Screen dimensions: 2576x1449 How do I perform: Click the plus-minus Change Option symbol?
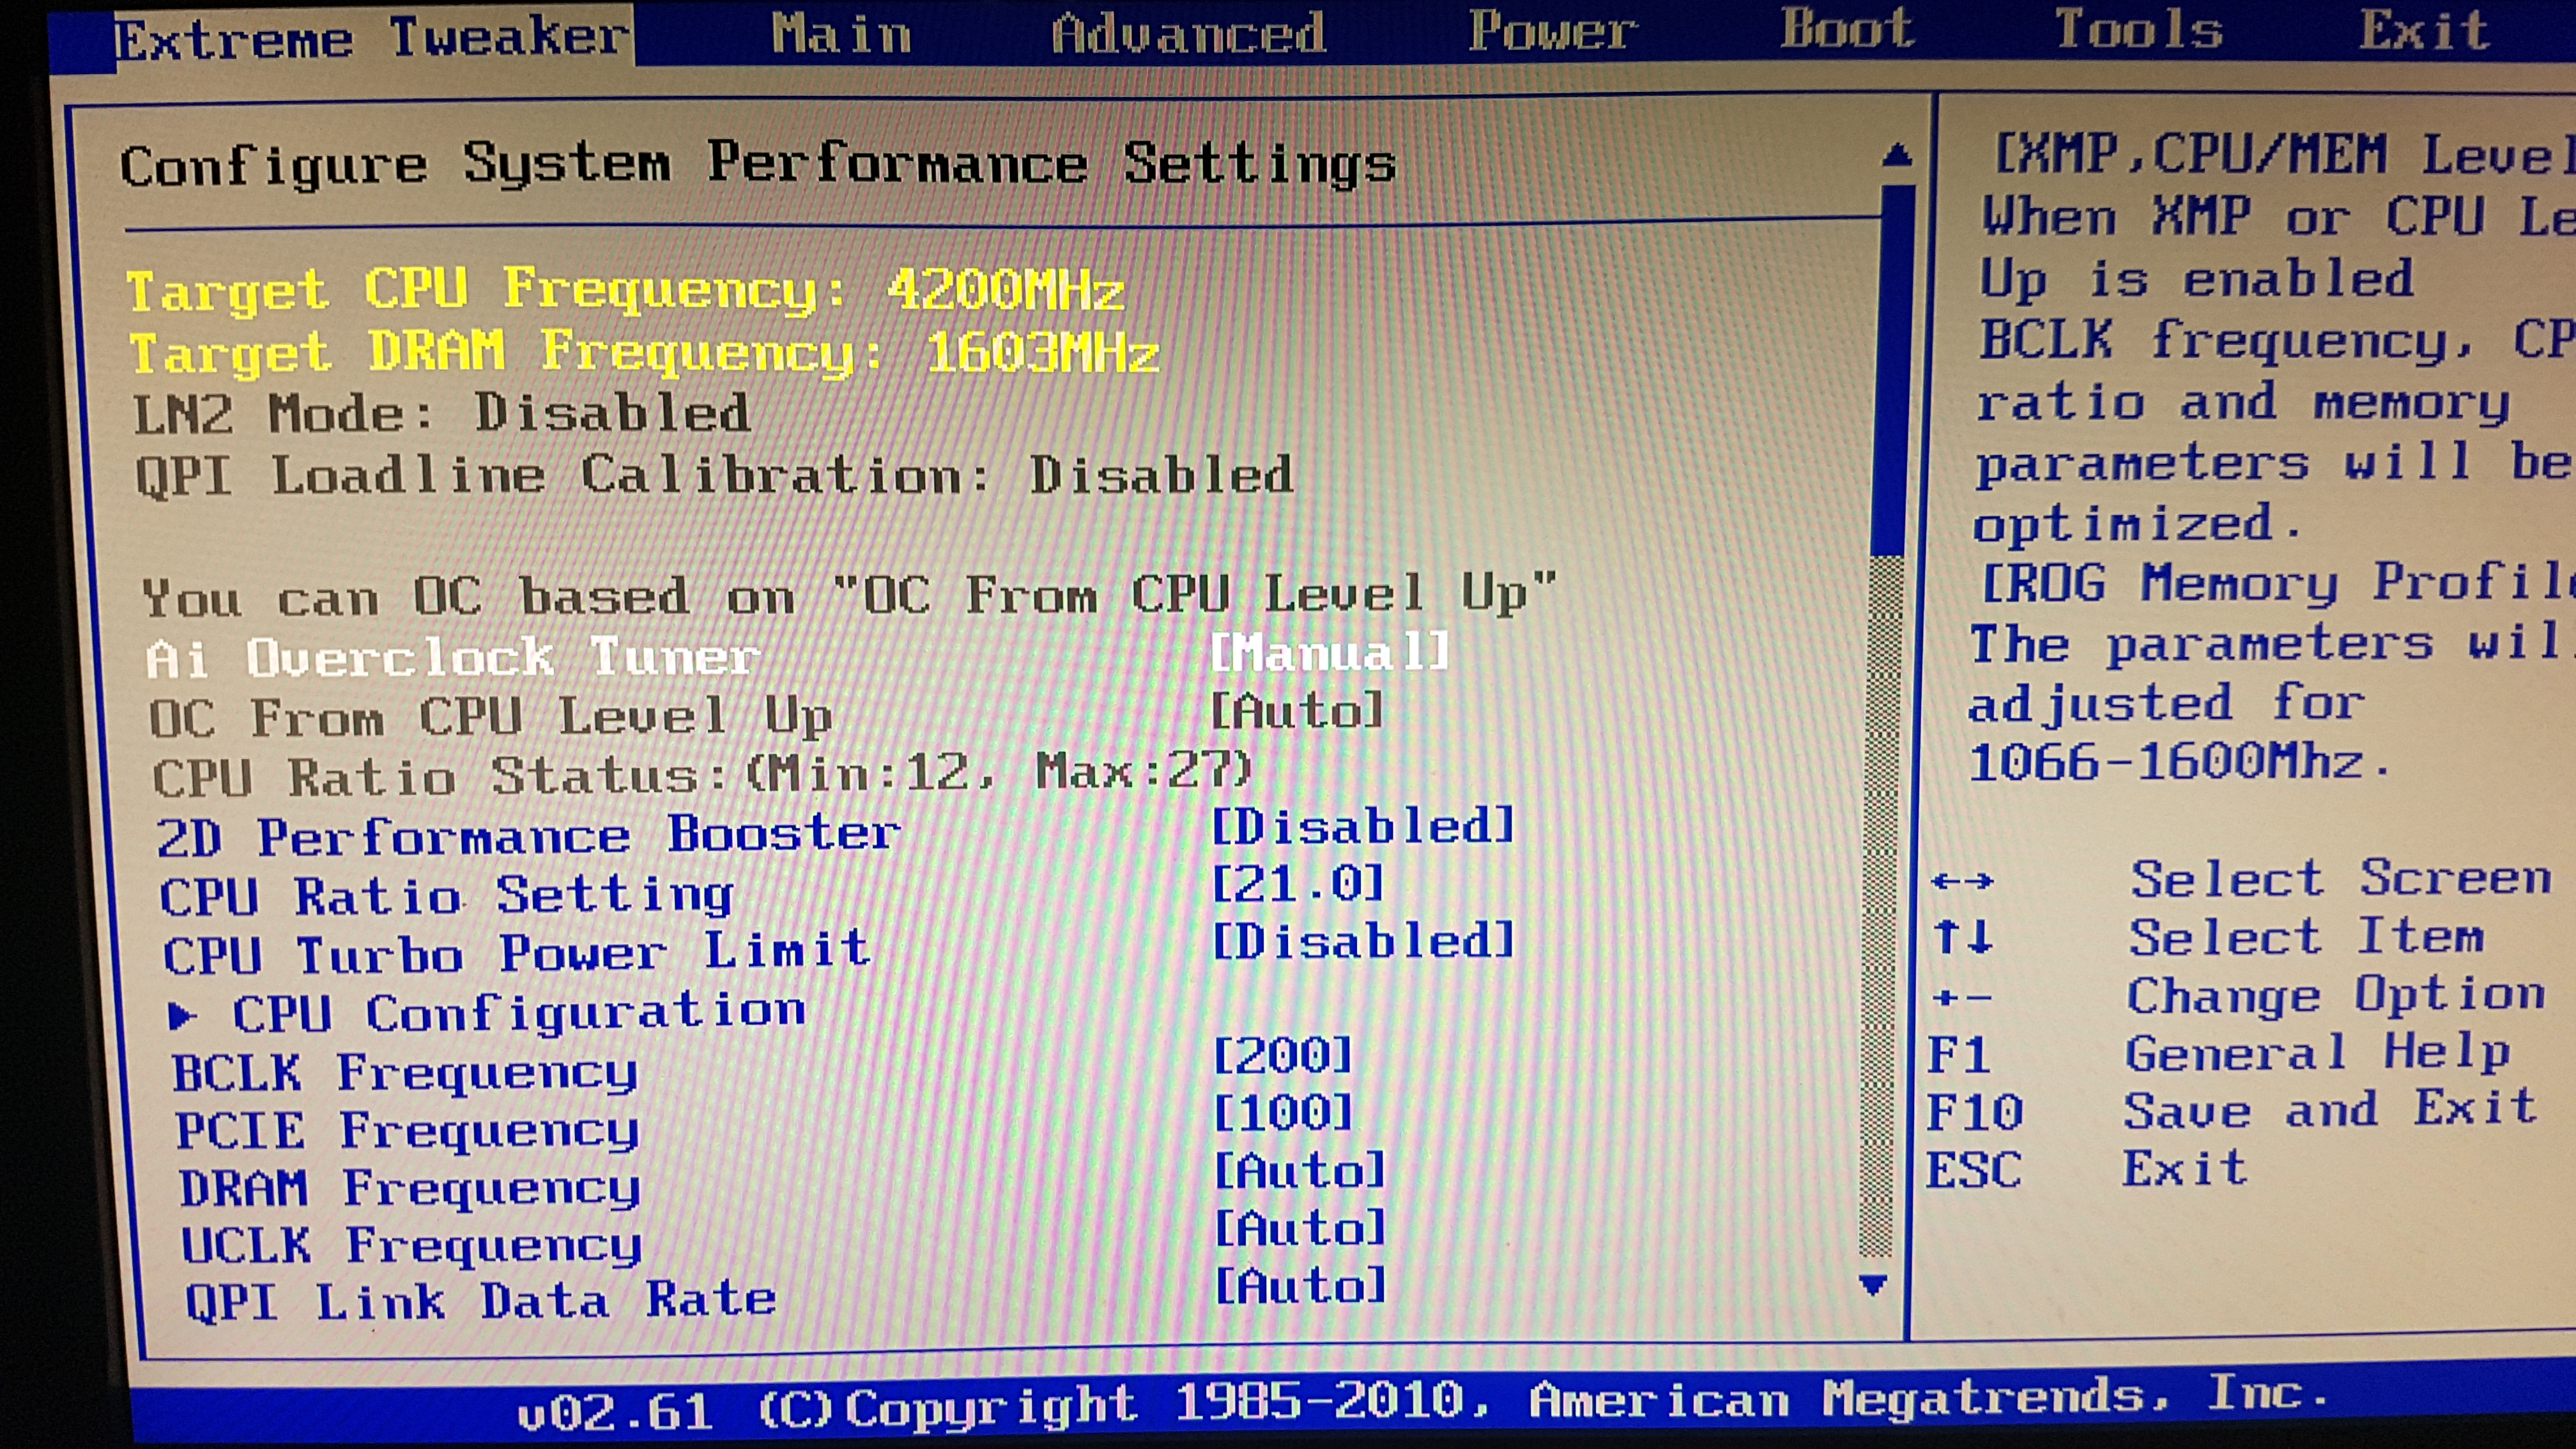pyautogui.click(x=1962, y=997)
